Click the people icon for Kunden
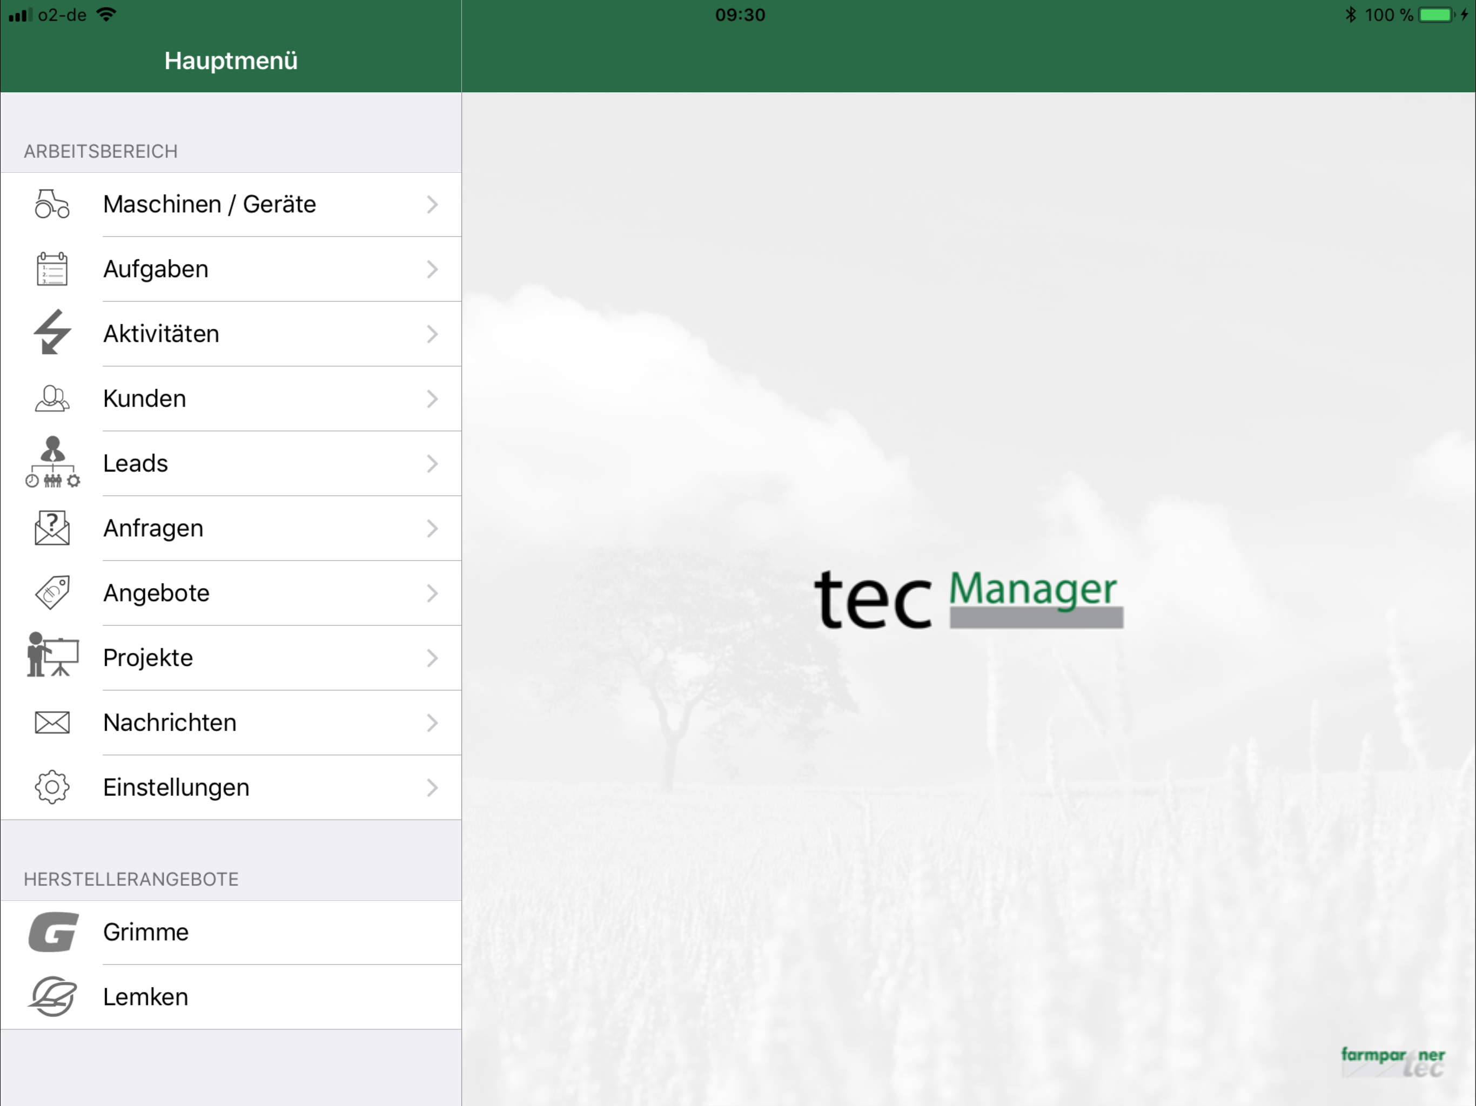Screen dimensions: 1476x1106 [x=52, y=398]
